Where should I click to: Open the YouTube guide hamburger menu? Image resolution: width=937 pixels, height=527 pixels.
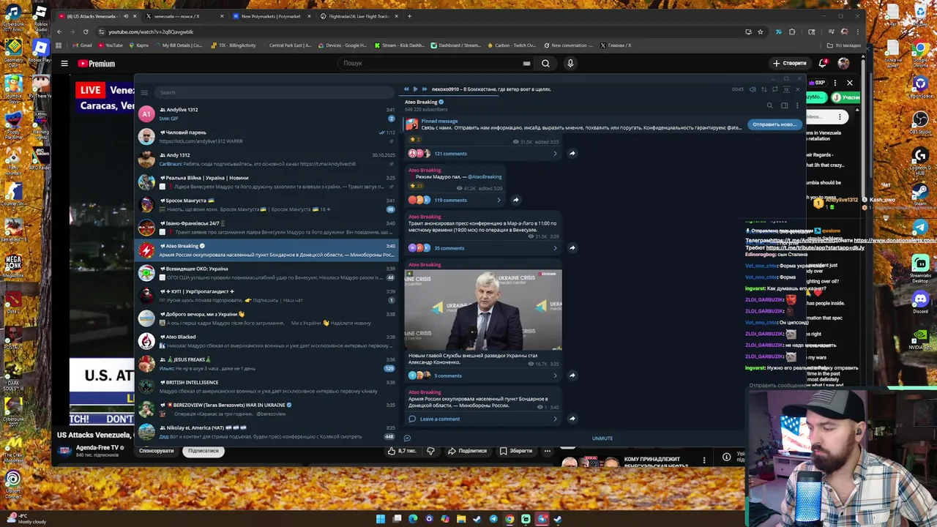[x=64, y=63]
